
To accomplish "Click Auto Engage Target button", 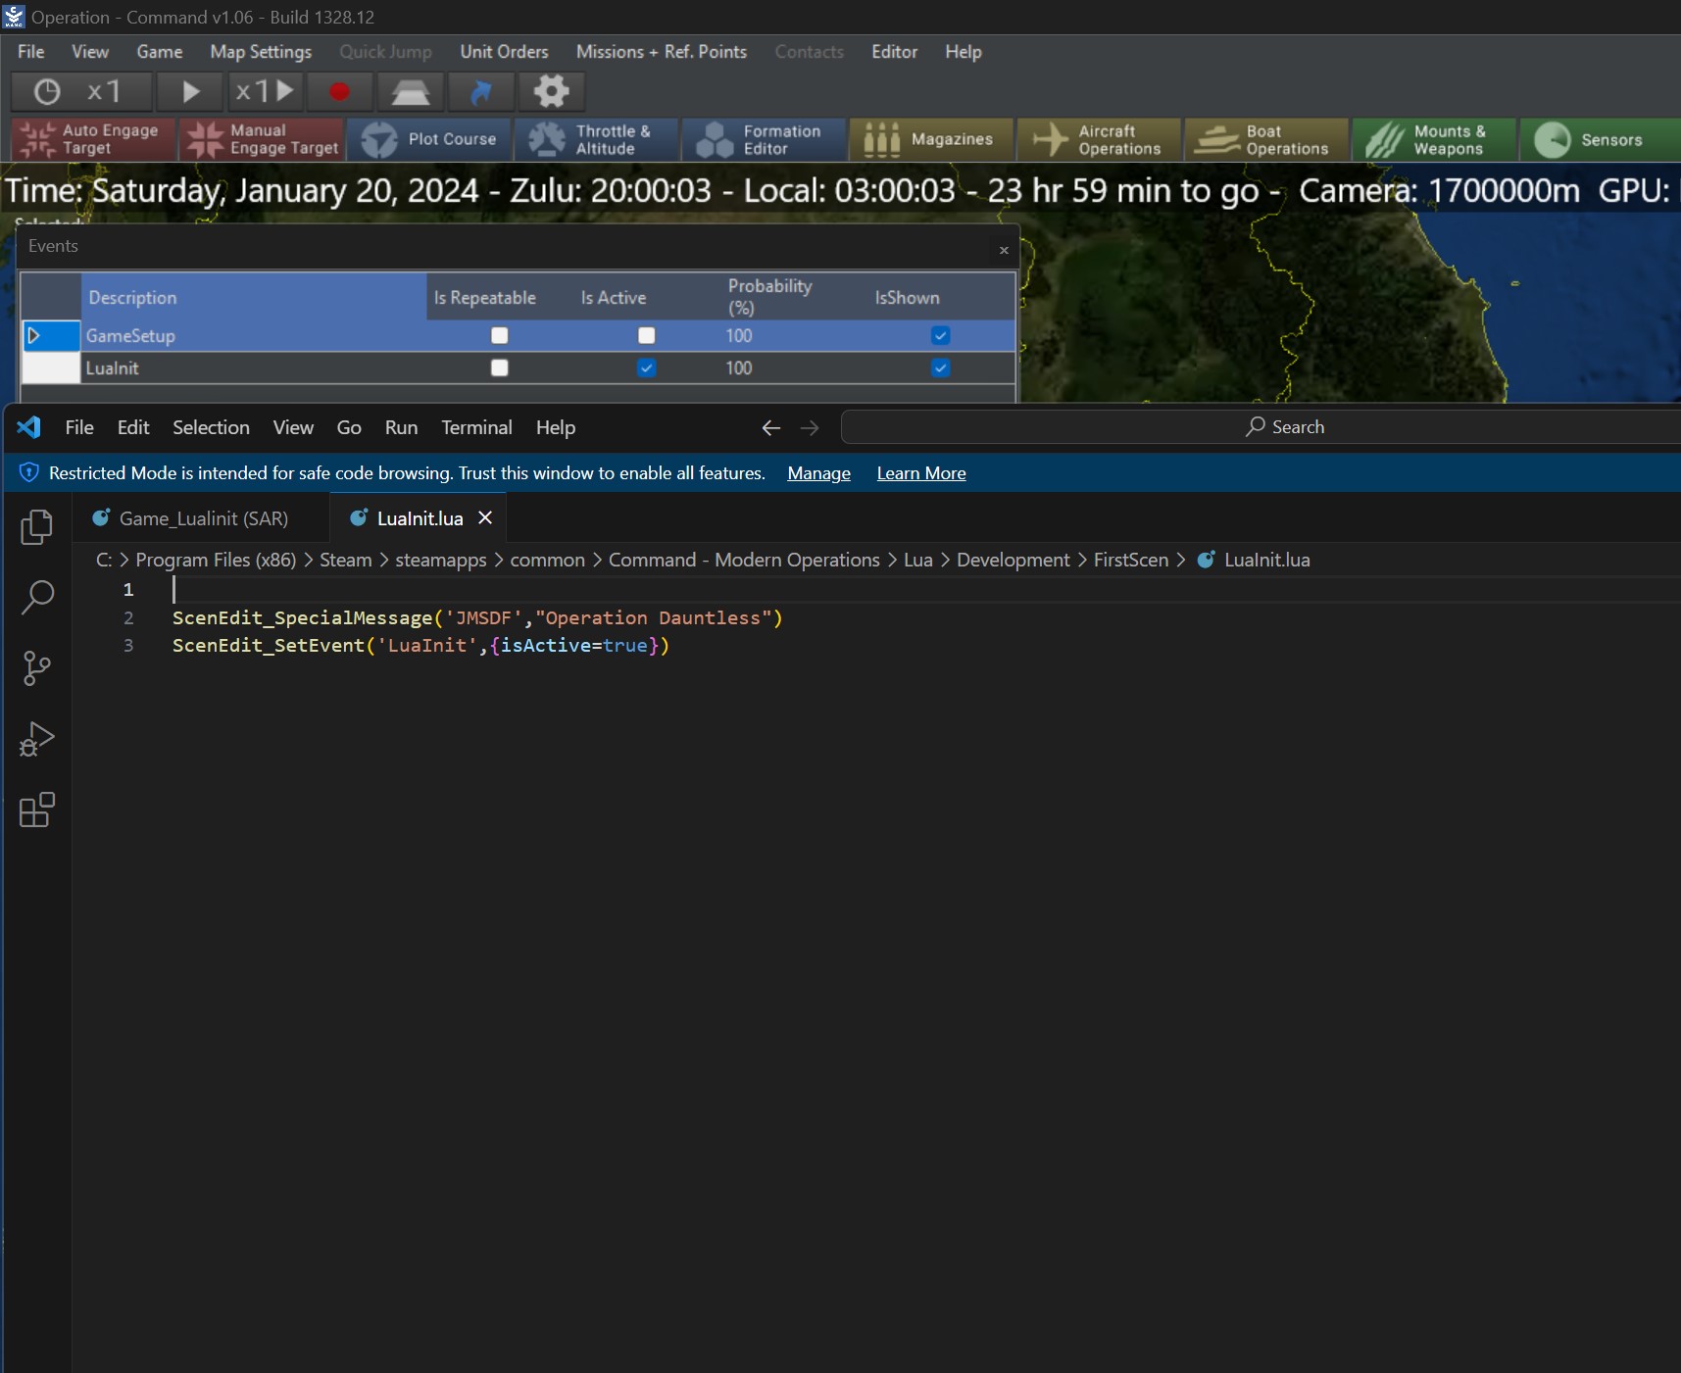I will [93, 139].
